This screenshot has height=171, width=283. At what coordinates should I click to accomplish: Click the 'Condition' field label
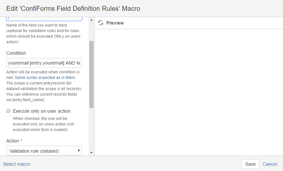(x=16, y=53)
